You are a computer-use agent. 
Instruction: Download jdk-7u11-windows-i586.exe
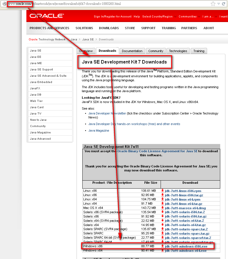point(186,246)
